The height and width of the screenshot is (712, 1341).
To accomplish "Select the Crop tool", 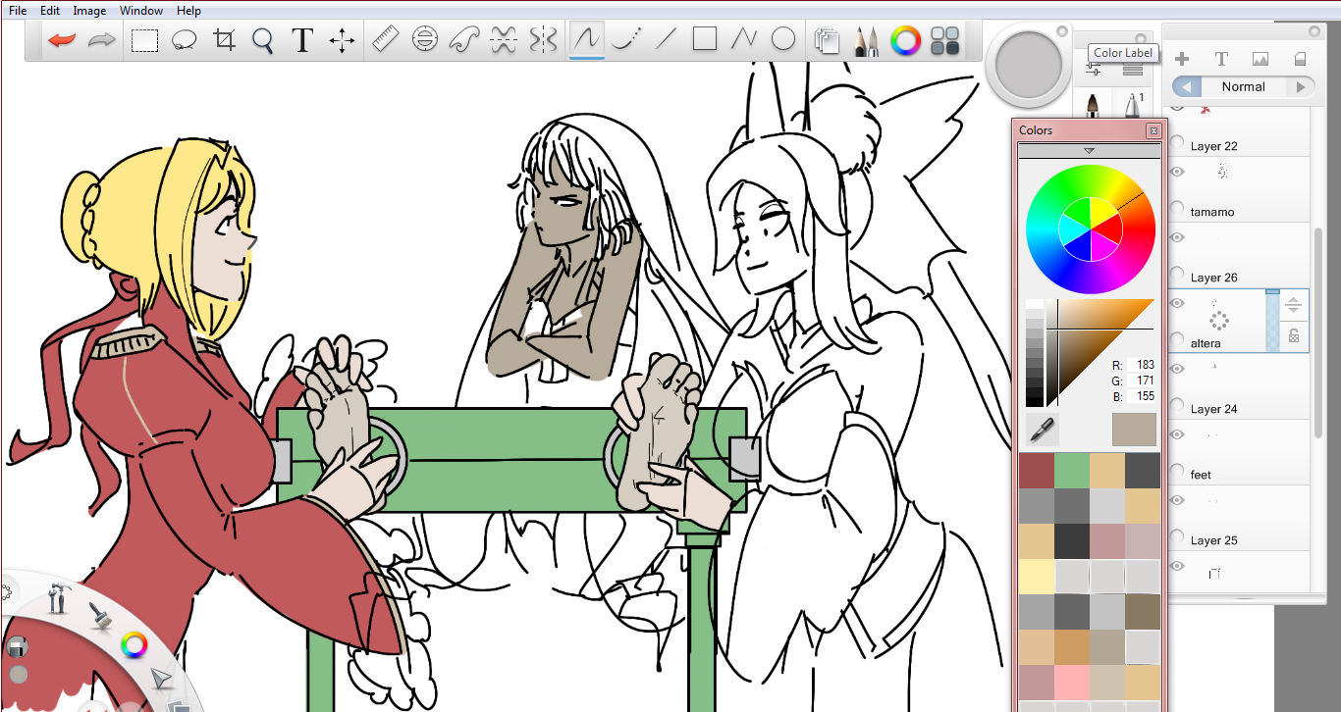I will [225, 40].
